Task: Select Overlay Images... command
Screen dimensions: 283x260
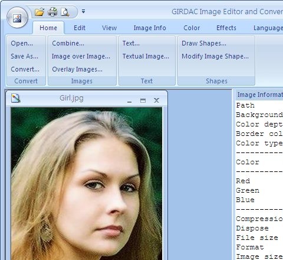Action: [x=77, y=69]
